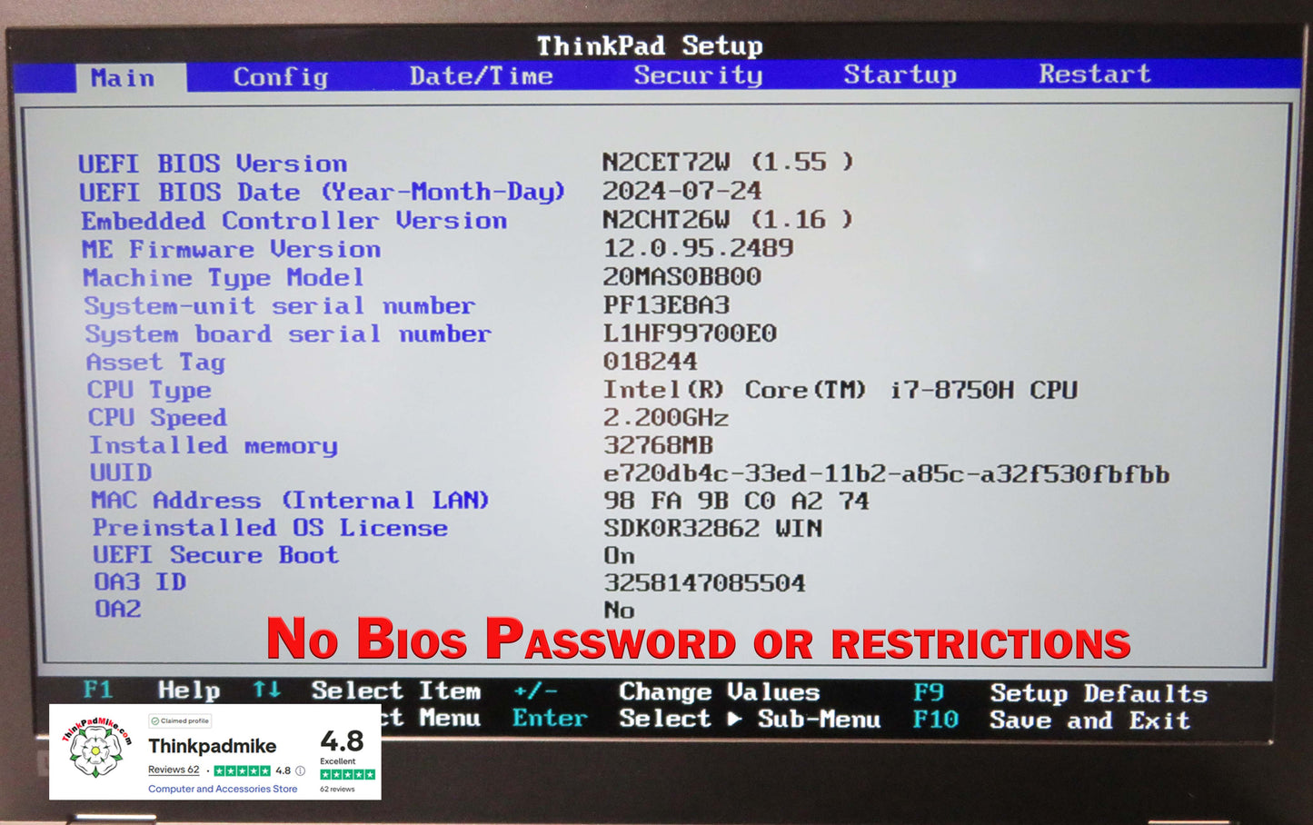Click the Thinkpadmike rose logo
Image resolution: width=1313 pixels, height=825 pixels.
tap(96, 750)
